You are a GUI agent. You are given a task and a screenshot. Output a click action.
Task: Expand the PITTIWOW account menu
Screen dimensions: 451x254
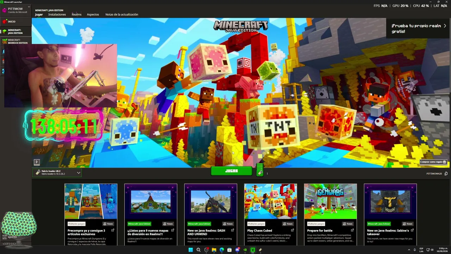tap(16, 10)
